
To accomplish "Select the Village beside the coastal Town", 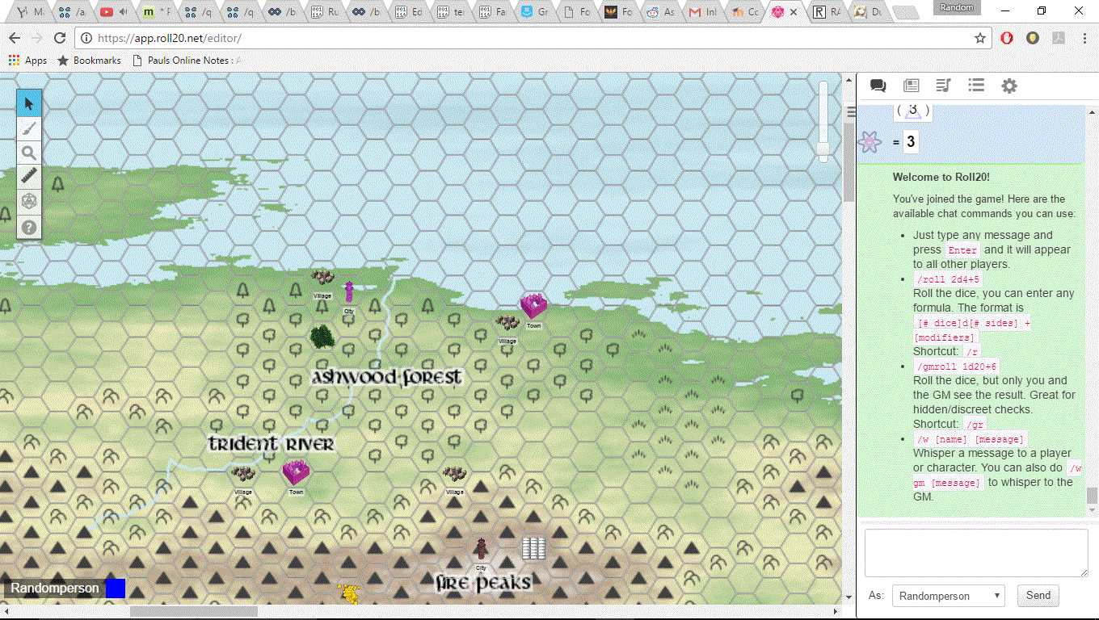I will [507, 323].
